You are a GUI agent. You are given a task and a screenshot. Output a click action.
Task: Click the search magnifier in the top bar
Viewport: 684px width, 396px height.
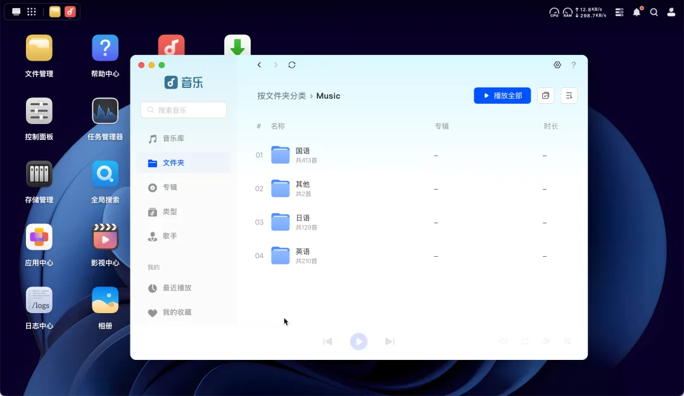tap(654, 12)
